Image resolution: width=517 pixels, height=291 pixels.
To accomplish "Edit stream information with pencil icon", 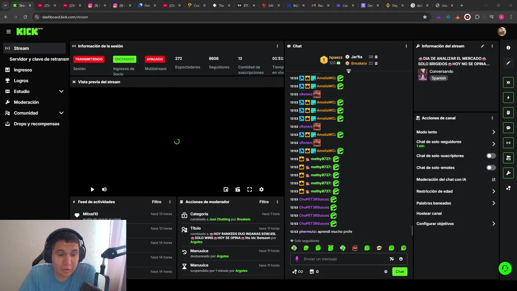I will tap(482, 46).
